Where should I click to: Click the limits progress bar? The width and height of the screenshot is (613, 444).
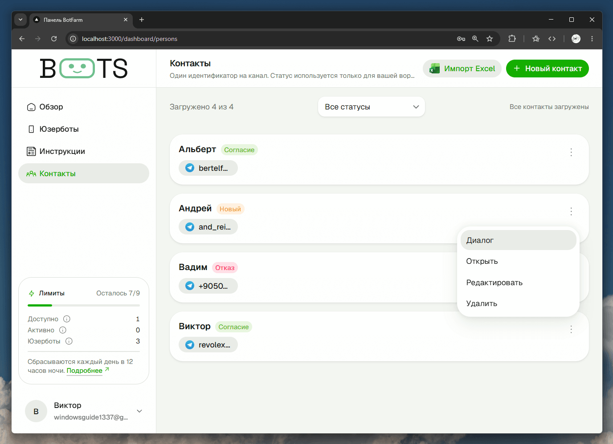(x=84, y=305)
